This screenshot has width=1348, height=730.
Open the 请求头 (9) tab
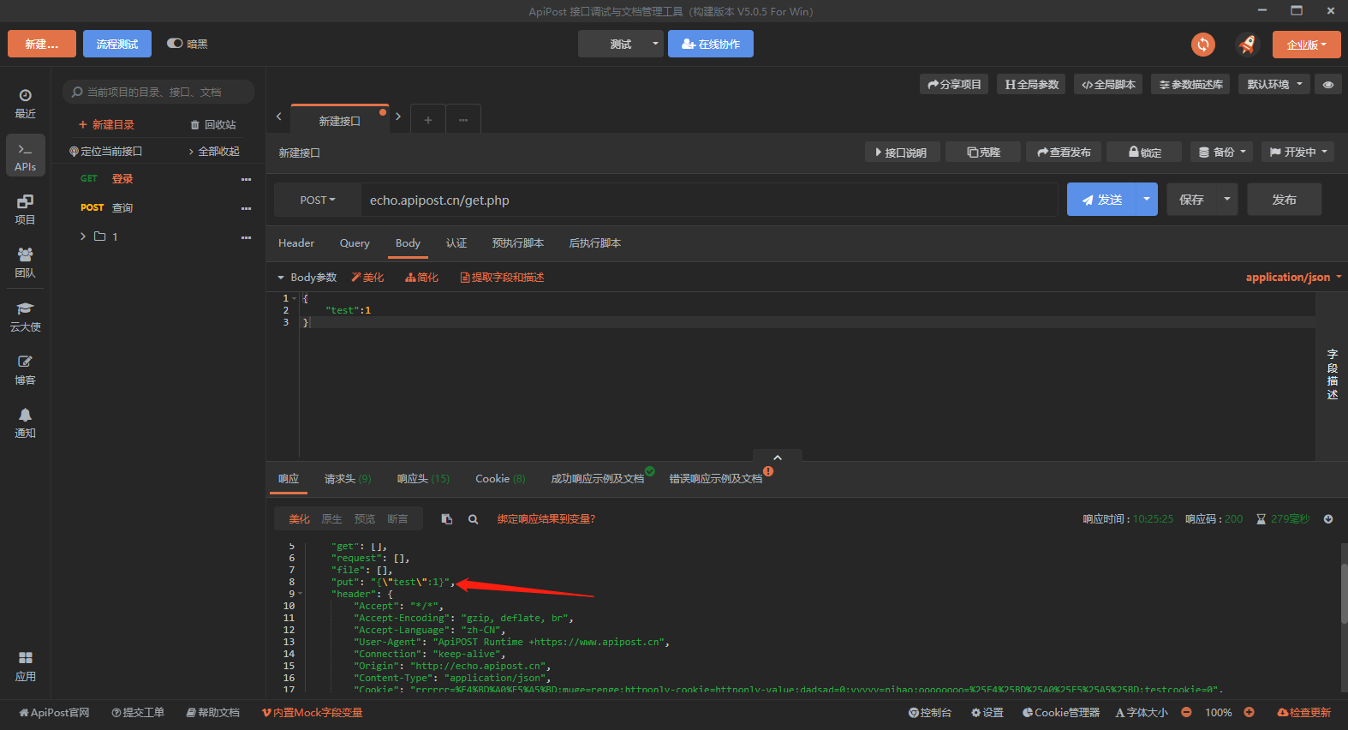pyautogui.click(x=348, y=479)
